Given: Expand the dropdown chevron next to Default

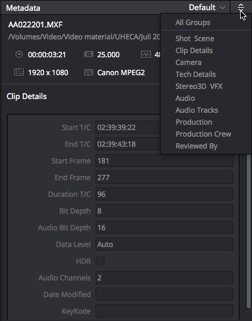Looking at the screenshot, I should coord(222,8).
